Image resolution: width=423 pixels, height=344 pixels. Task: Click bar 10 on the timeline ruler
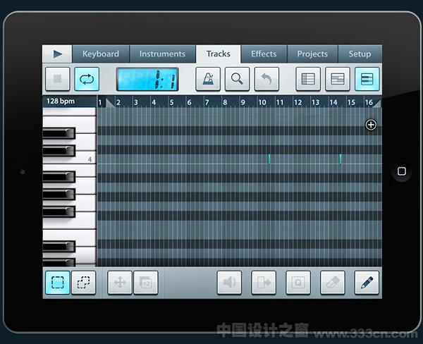(262, 102)
